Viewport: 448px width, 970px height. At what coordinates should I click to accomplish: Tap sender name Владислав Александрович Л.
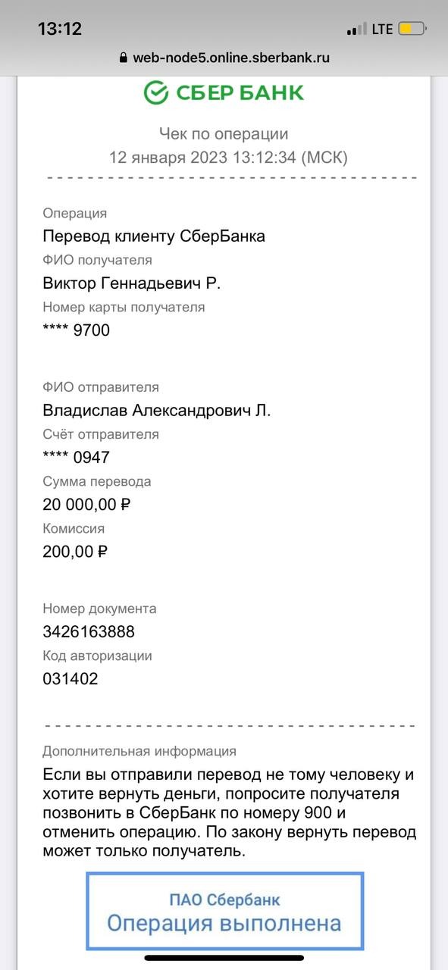click(157, 411)
